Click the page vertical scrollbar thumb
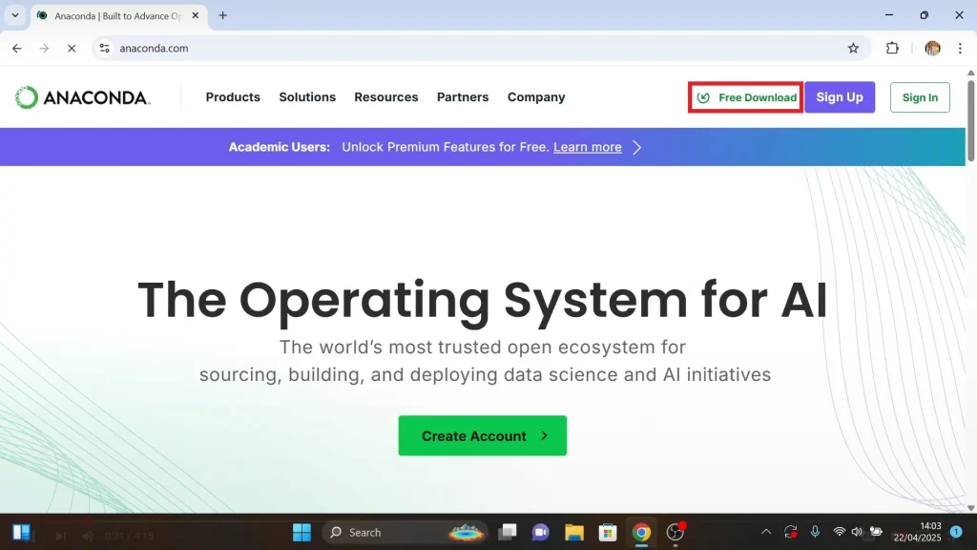Viewport: 977px width, 550px height. click(x=970, y=119)
